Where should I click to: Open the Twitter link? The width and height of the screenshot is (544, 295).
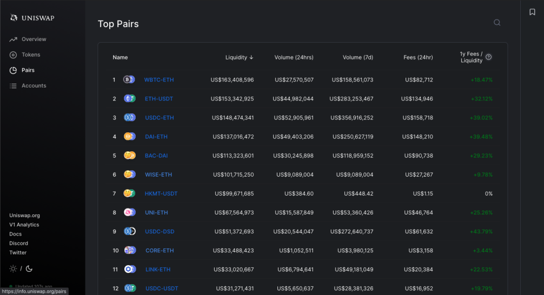tap(18, 253)
